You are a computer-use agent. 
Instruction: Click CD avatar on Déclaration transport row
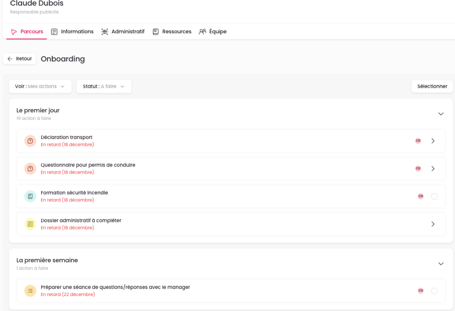click(x=418, y=141)
